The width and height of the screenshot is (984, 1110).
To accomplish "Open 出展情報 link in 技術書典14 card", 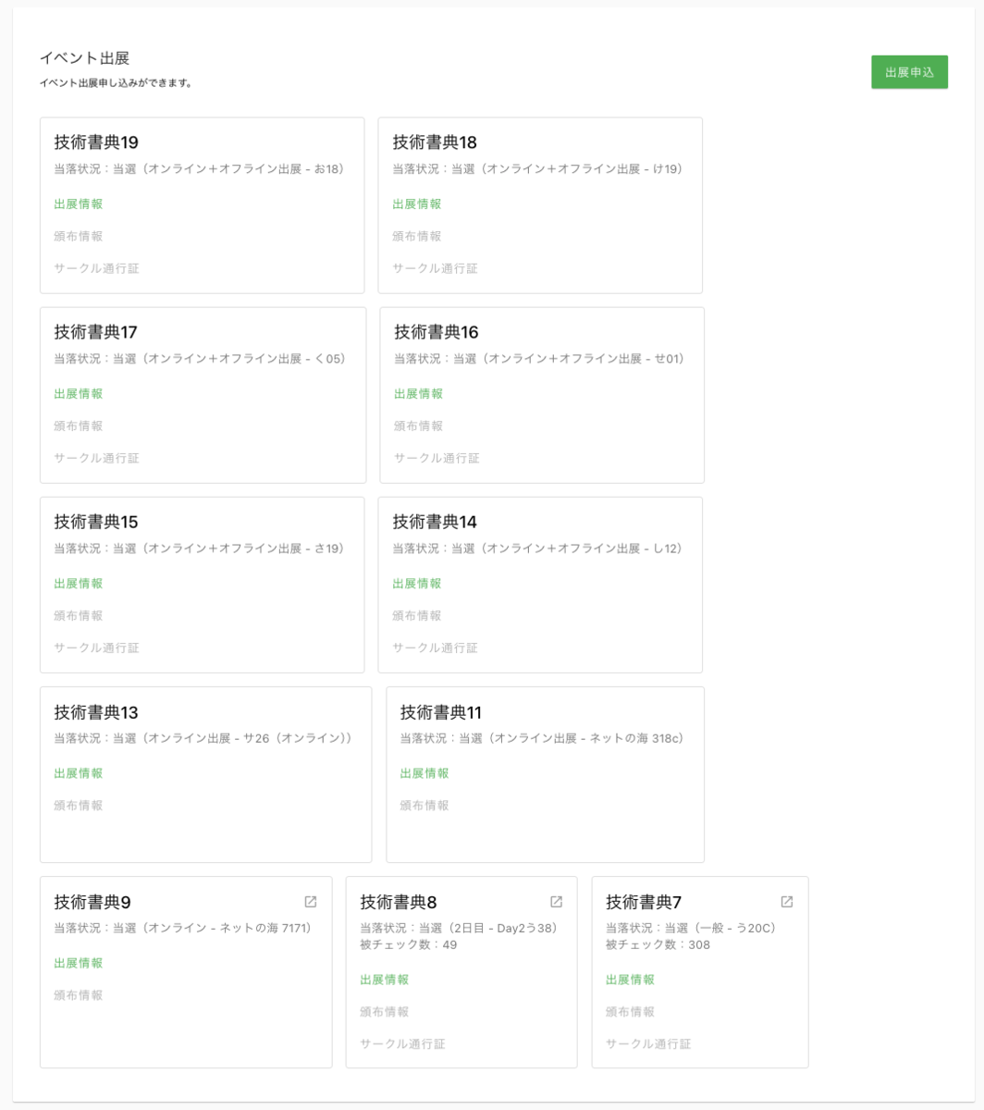I will pyautogui.click(x=417, y=583).
